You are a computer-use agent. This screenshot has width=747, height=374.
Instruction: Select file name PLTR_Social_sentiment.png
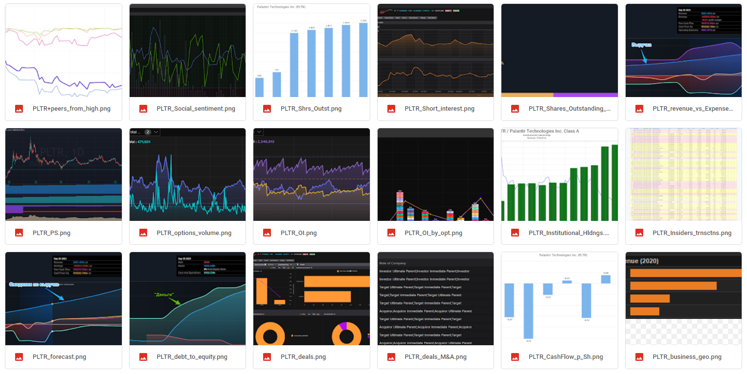click(x=196, y=109)
